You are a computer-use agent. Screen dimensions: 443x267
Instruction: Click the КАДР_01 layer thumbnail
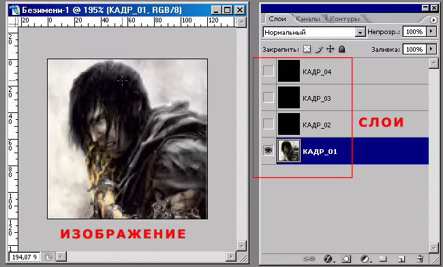[x=289, y=151]
